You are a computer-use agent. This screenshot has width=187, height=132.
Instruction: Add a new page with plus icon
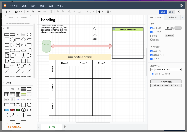tap(65, 127)
